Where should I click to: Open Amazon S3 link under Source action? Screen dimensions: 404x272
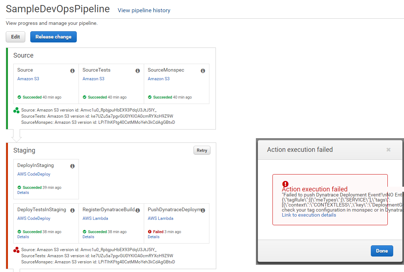click(x=28, y=79)
